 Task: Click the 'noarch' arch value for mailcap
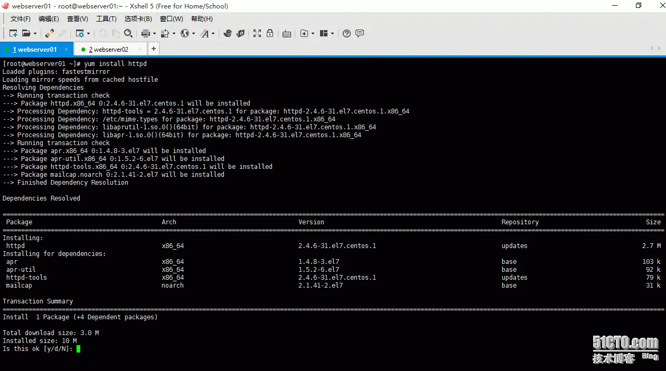(173, 286)
